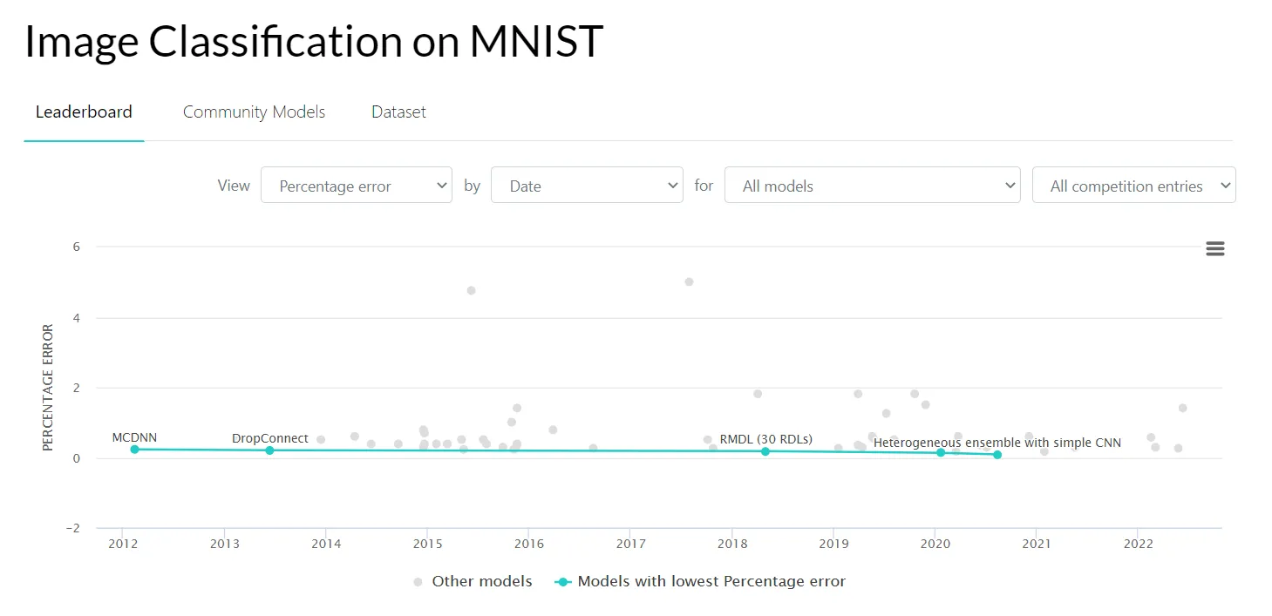Open the Percentage error view dropdown
Image resolution: width=1272 pixels, height=616 pixels.
[356, 186]
